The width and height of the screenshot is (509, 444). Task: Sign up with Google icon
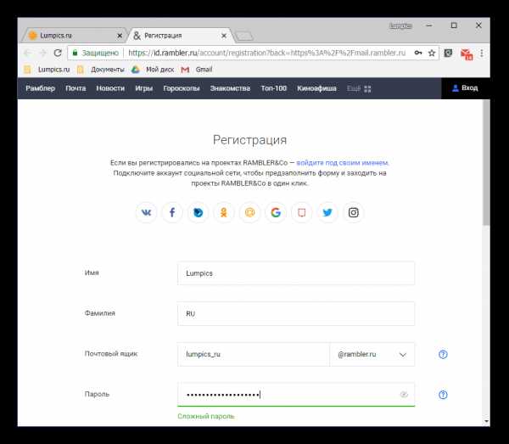[276, 212]
